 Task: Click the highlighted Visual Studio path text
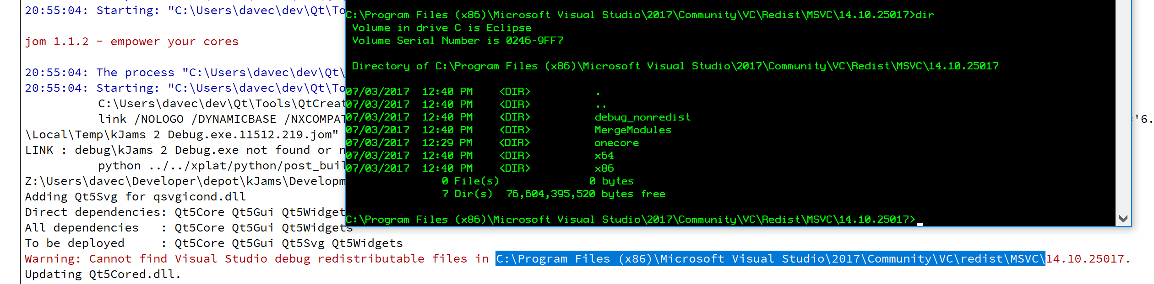click(x=769, y=259)
